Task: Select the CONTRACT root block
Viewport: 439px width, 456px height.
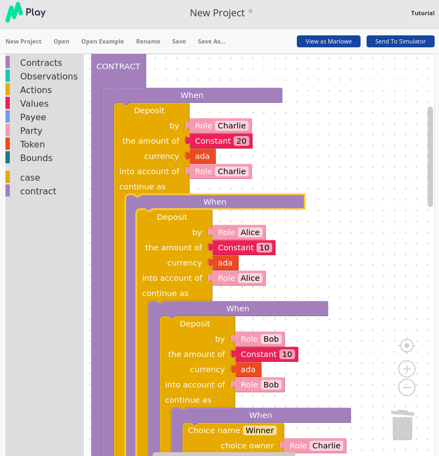Action: [x=118, y=66]
